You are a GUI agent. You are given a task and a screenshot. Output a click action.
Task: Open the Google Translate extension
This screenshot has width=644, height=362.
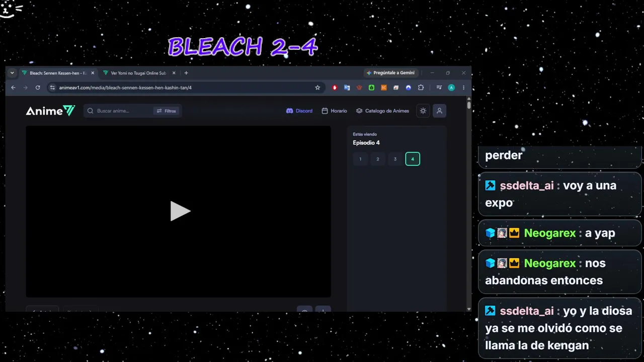pyautogui.click(x=347, y=87)
